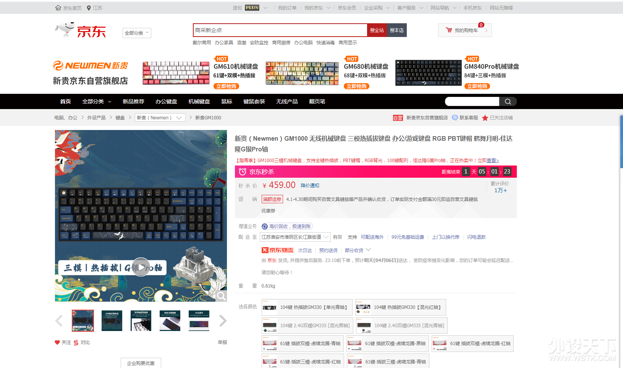623x368 pixels.
Task: Select option 61键 插拔双模-虎啸龙腾-黑轴
Action: [388, 344]
